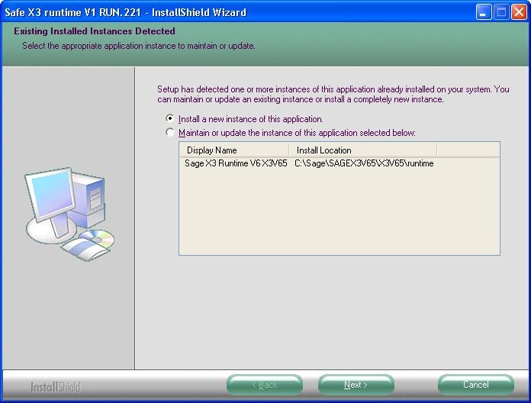Close the InstallShield Wizard window
Image resolution: width=531 pixels, height=403 pixels.
[x=519, y=12]
